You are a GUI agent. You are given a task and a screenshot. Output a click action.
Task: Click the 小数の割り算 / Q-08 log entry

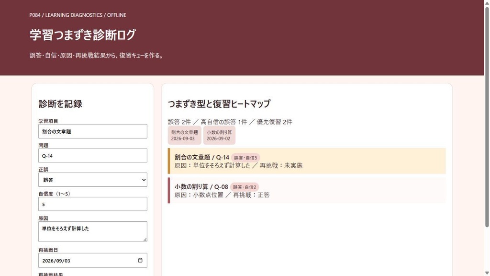coord(307,190)
